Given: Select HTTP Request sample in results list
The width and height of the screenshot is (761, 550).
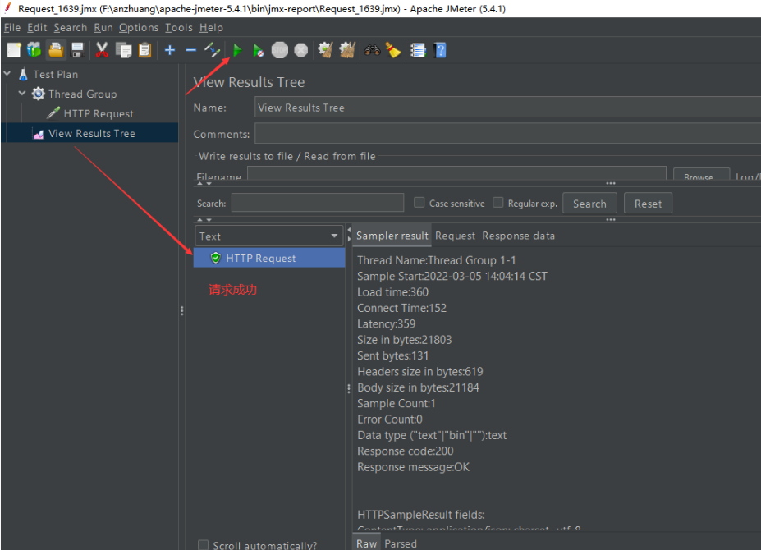Looking at the screenshot, I should [x=269, y=258].
